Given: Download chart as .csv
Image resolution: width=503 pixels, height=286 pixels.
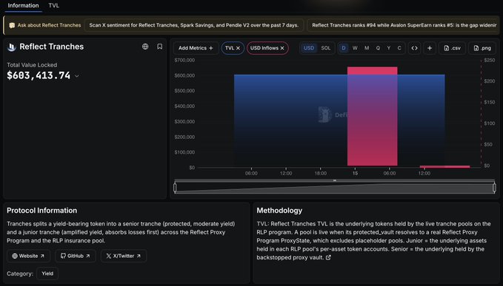Looking at the screenshot, I should (453, 48).
